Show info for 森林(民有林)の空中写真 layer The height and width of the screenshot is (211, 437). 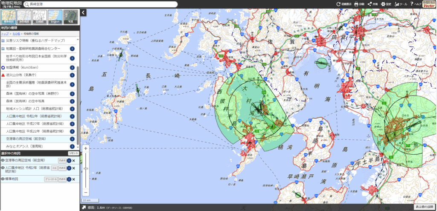click(72, 101)
